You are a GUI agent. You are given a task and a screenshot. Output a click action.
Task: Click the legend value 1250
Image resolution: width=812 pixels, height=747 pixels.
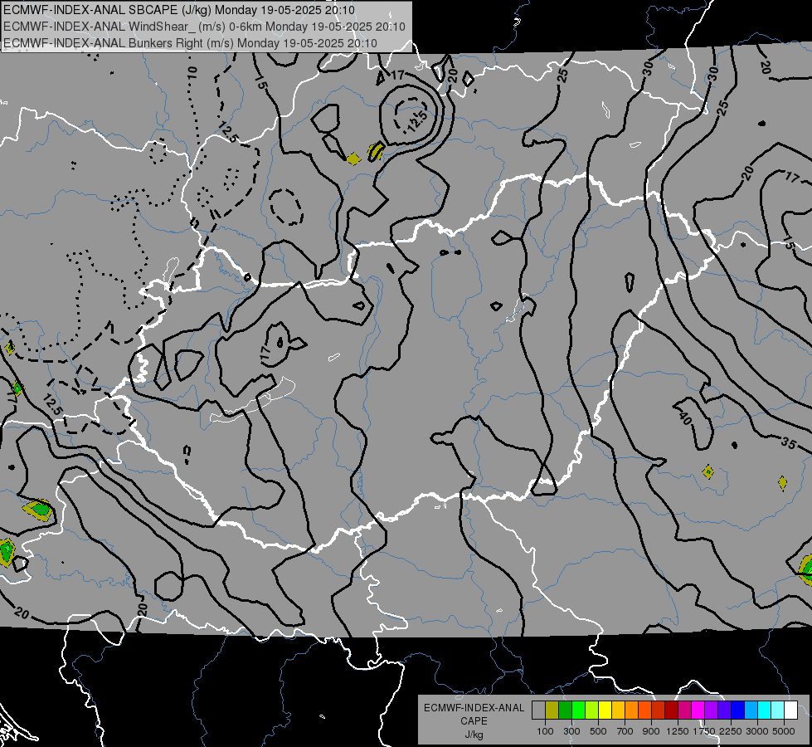[678, 731]
